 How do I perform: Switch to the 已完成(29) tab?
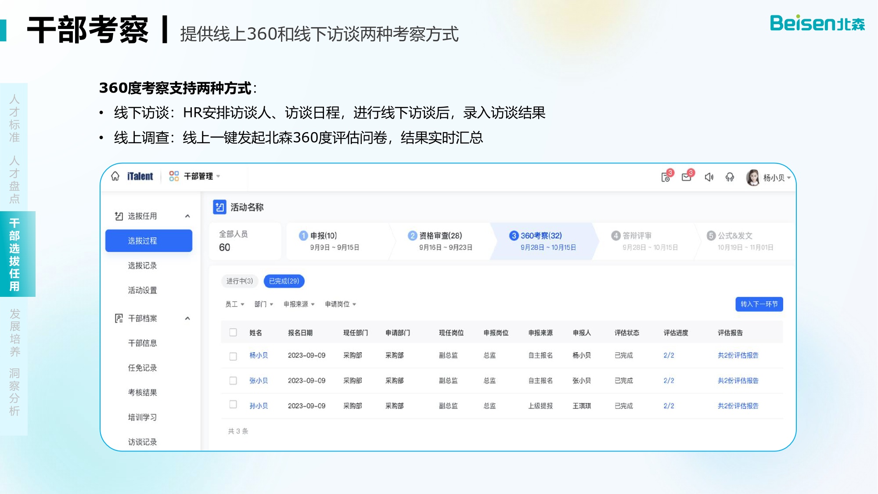point(284,281)
